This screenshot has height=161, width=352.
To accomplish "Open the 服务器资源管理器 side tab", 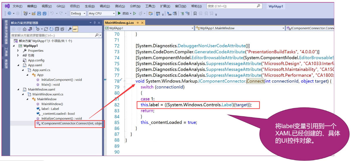I will (6, 32).
